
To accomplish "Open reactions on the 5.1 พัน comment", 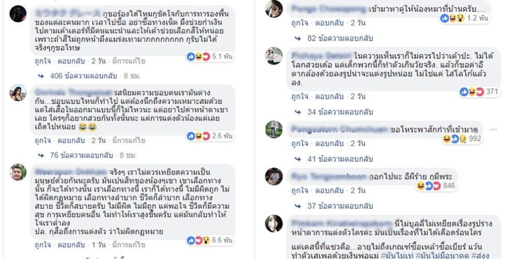I will pos(210,57).
